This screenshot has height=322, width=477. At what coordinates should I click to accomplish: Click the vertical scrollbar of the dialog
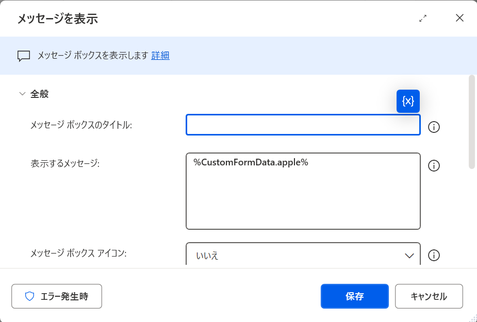coord(471,122)
